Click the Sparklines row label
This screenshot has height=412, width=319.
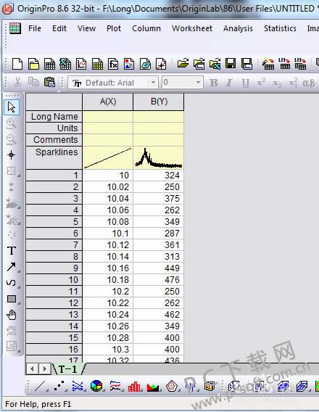[54, 157]
